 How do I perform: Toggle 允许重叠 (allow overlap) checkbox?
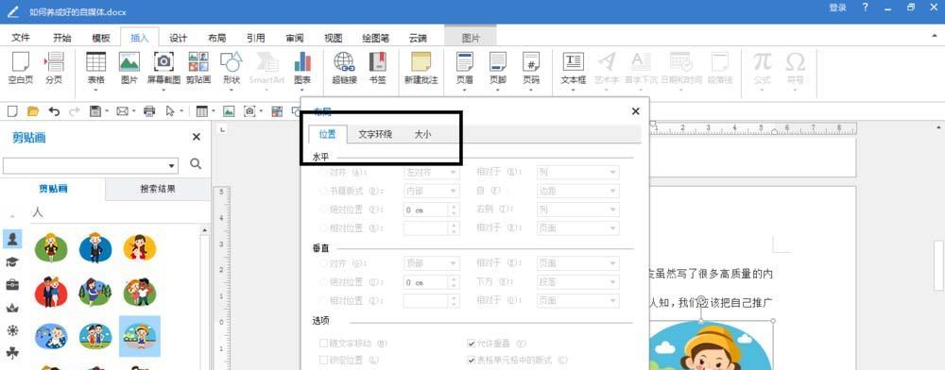[x=472, y=344]
